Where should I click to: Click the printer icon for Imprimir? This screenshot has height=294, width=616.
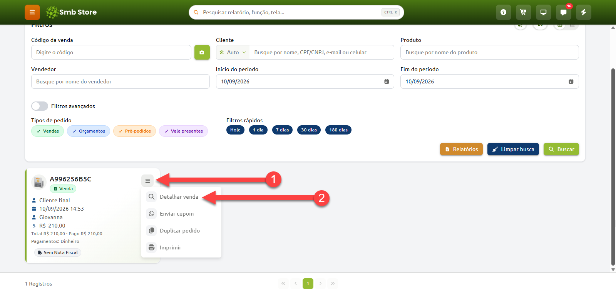(151, 247)
